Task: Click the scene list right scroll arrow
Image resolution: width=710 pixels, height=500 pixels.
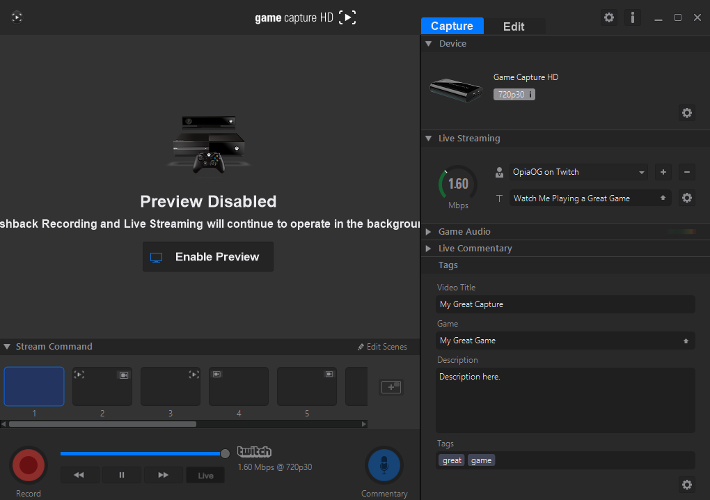Action: tap(364, 424)
